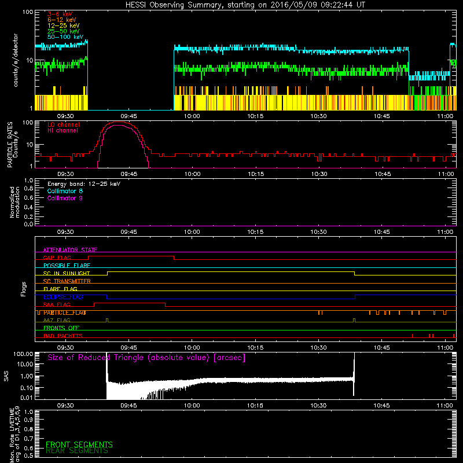The image size is (463, 463).
Task: Click the 'Energy band: 12-25 keV' label
Action: [x=84, y=184]
